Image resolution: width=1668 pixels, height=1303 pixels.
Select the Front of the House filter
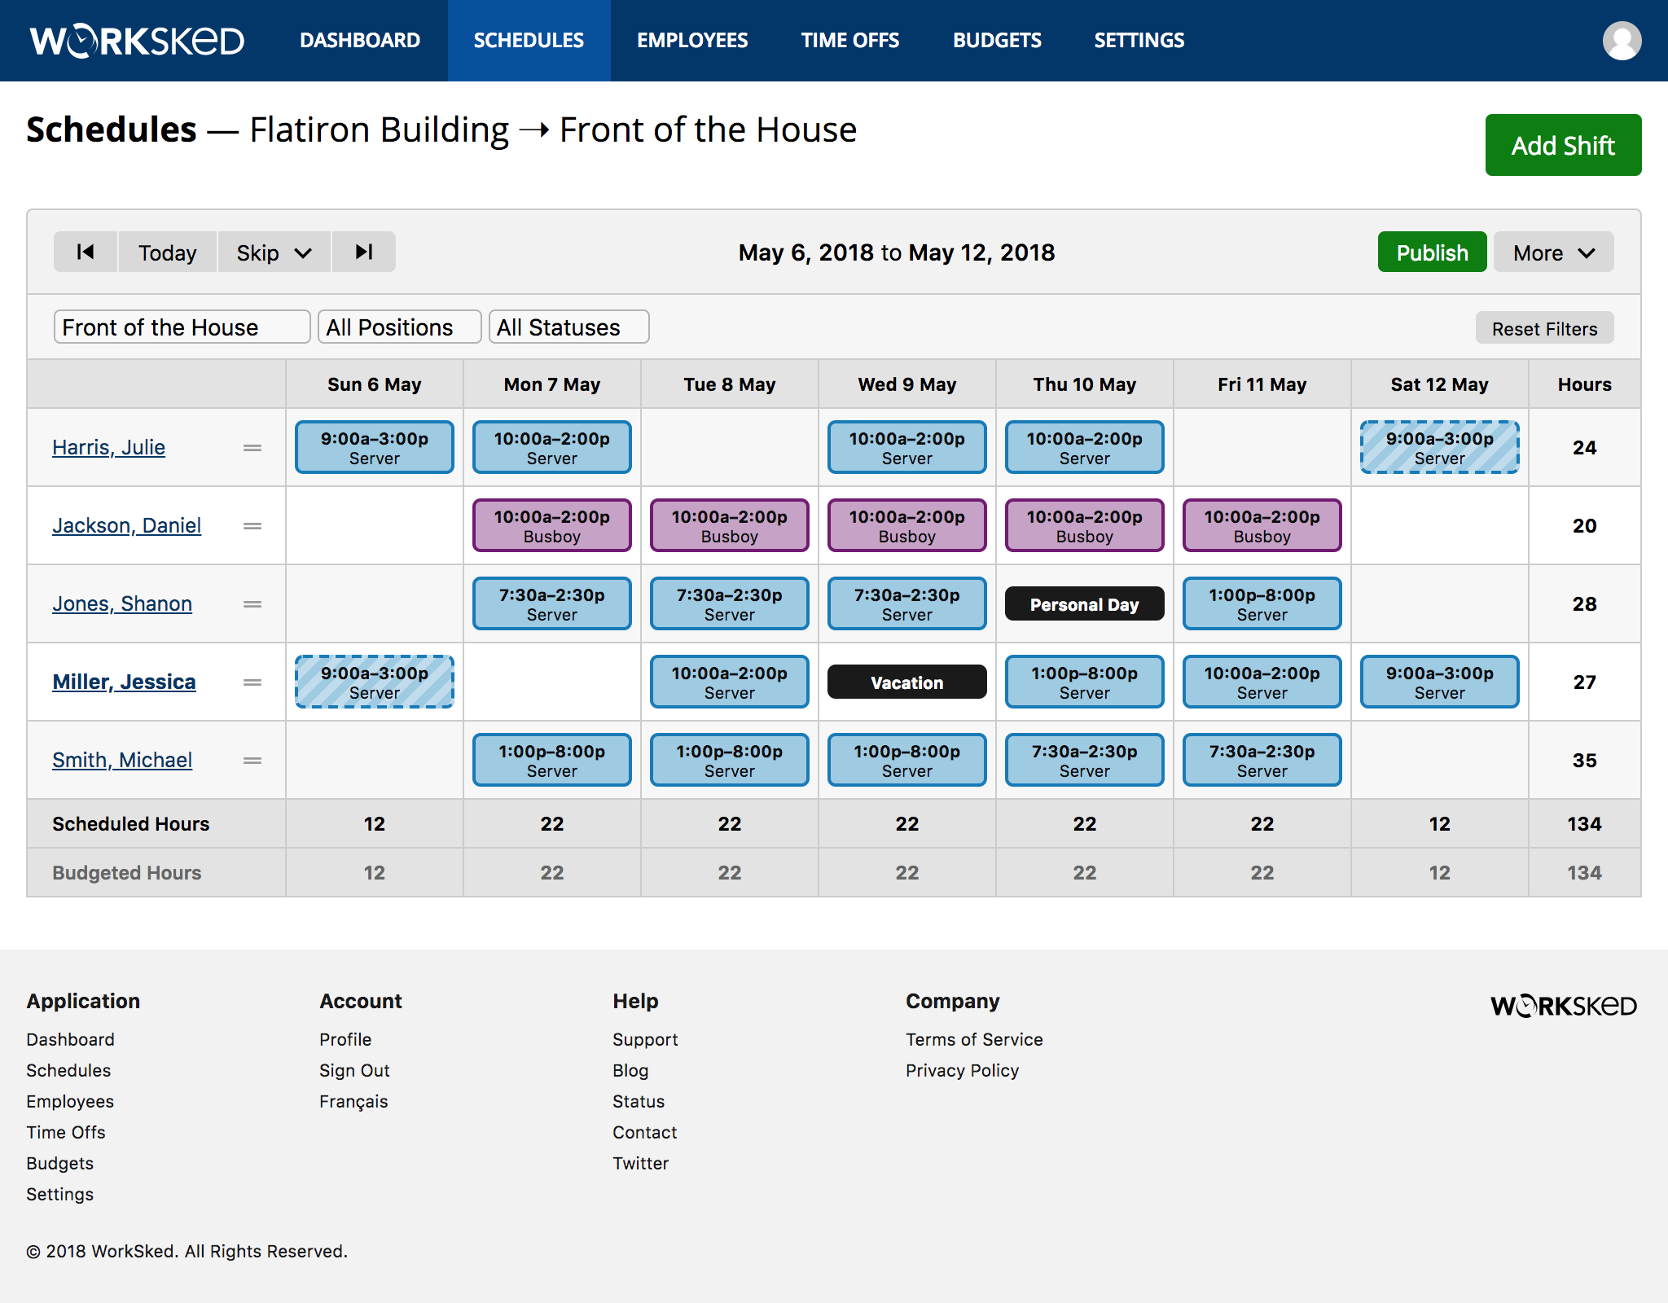pos(180,327)
